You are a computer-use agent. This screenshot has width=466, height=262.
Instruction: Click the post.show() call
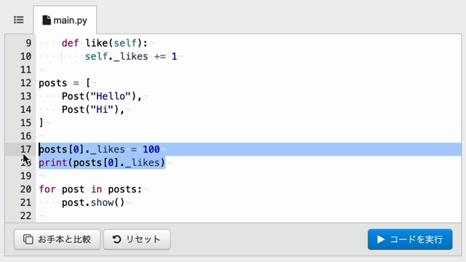coord(93,202)
